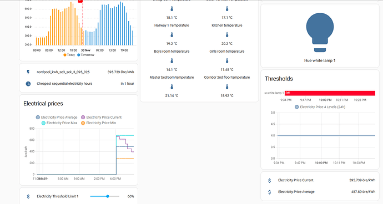
Task: Open the Electricity Price Current entity row
Action: pos(320,180)
